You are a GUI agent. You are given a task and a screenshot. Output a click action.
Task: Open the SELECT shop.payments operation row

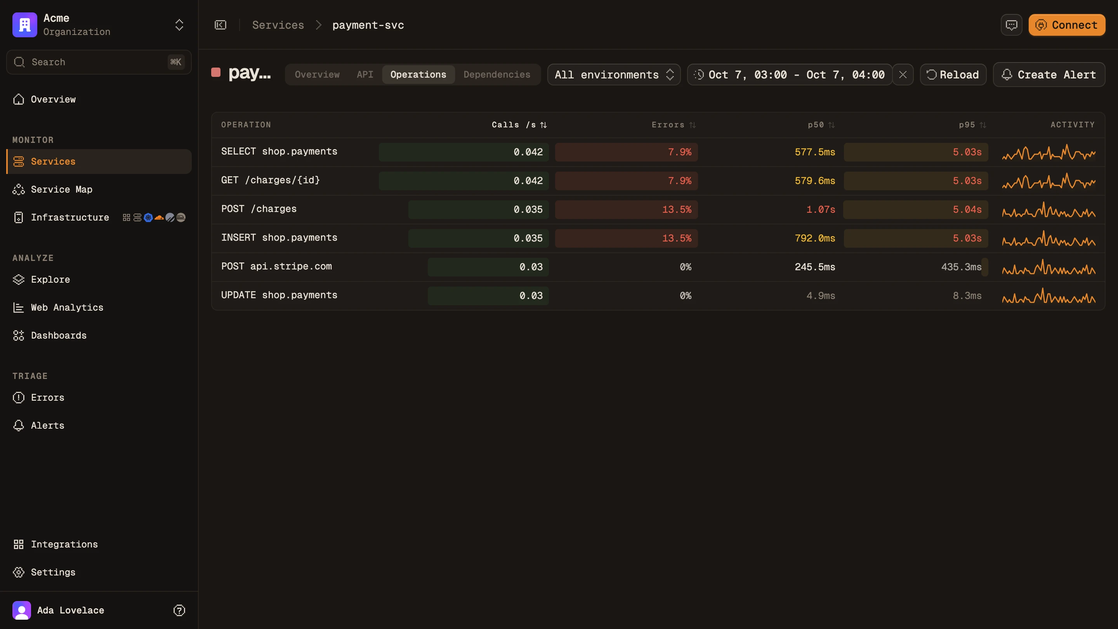[x=658, y=152]
